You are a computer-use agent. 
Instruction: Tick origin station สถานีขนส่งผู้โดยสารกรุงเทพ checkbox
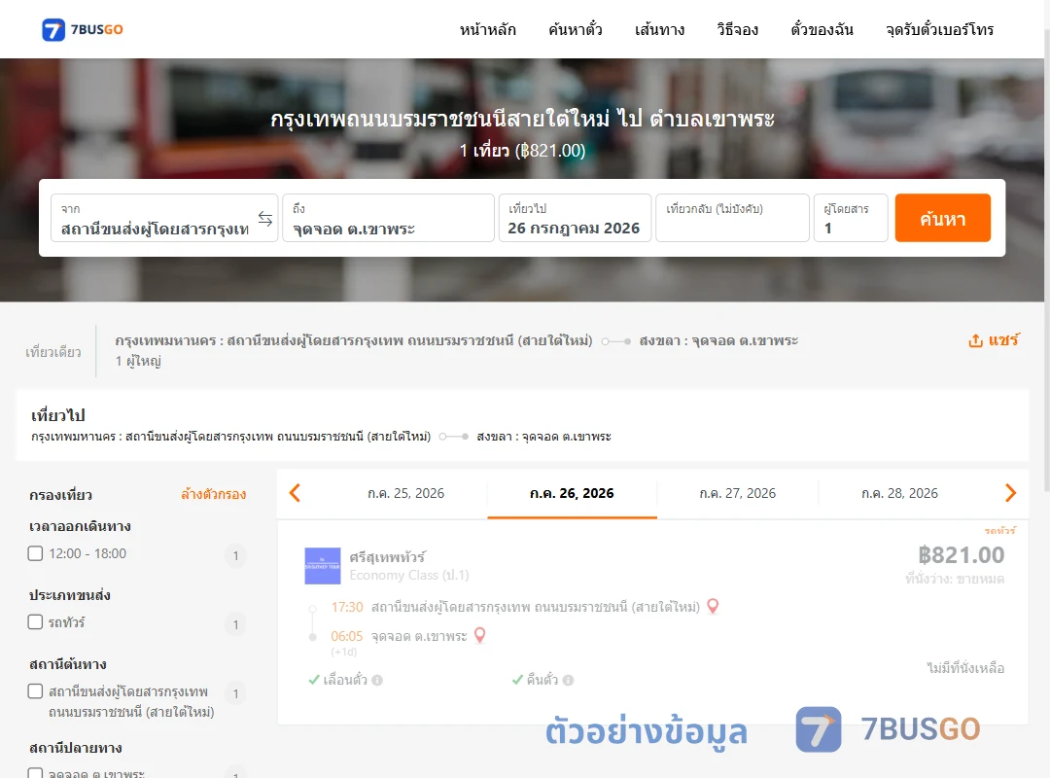click(x=36, y=690)
